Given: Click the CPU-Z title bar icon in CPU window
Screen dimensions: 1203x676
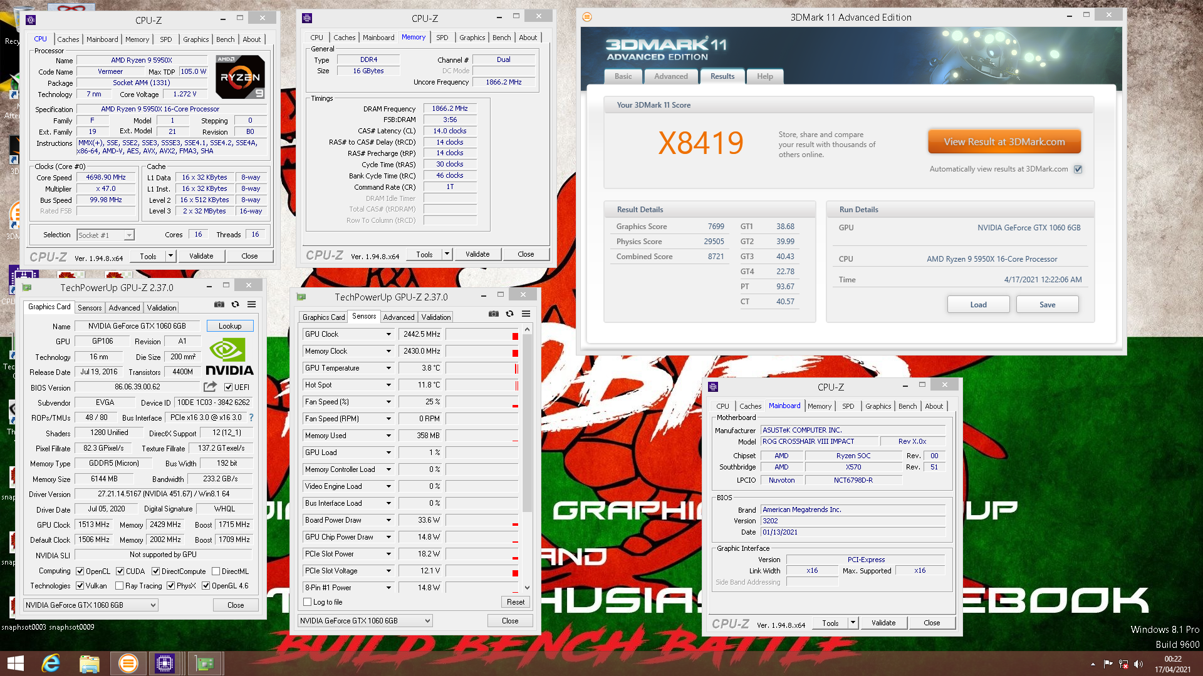Looking at the screenshot, I should [31, 20].
